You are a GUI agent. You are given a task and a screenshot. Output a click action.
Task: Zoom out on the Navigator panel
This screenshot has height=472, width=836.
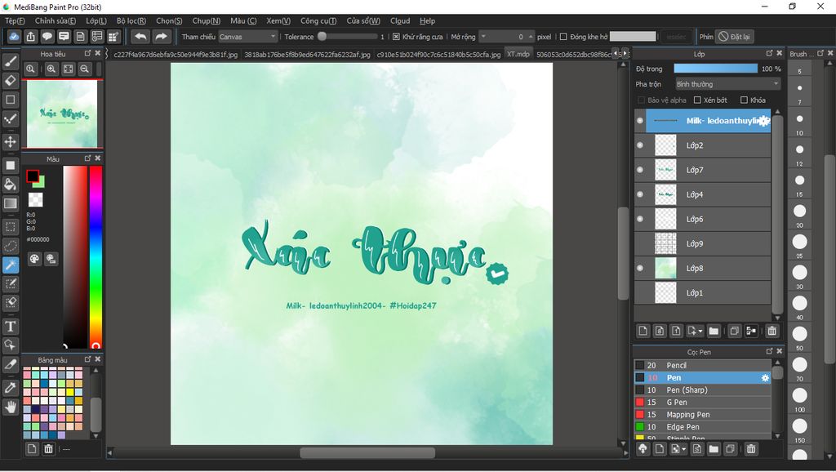(84, 69)
